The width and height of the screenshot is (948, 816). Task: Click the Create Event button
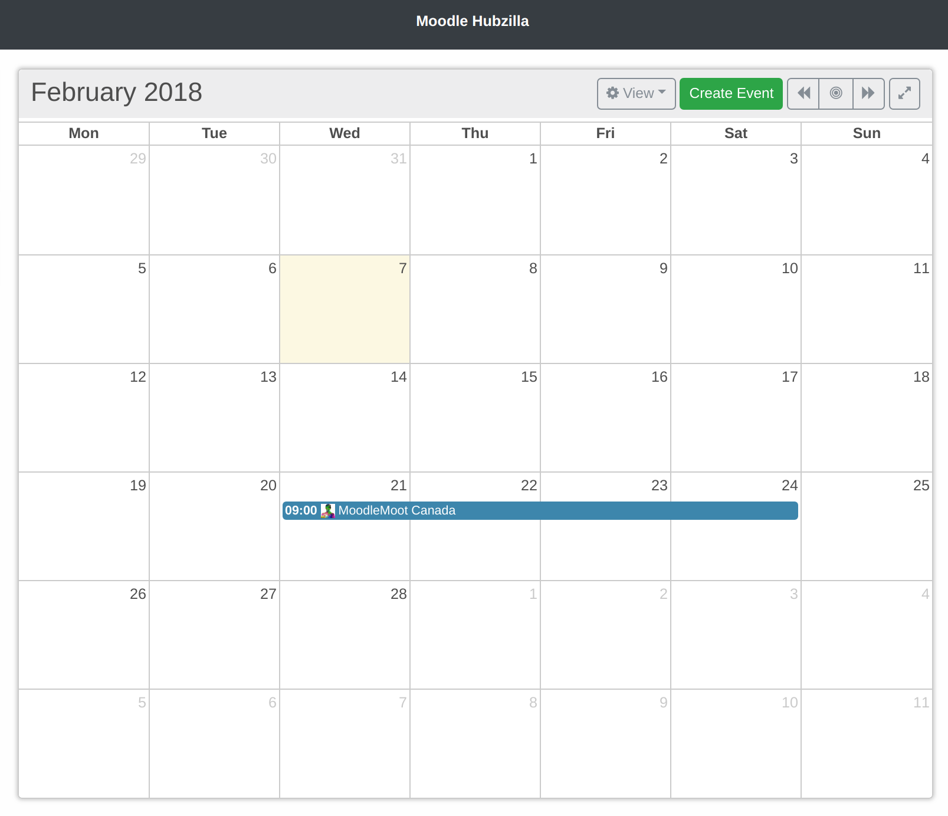[x=731, y=93]
